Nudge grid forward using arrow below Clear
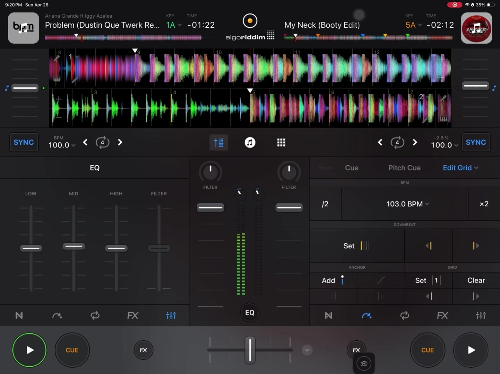The height and width of the screenshot is (374, 500). coord(476,296)
